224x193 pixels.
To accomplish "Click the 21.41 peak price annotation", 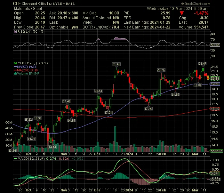I will click(116, 64).
